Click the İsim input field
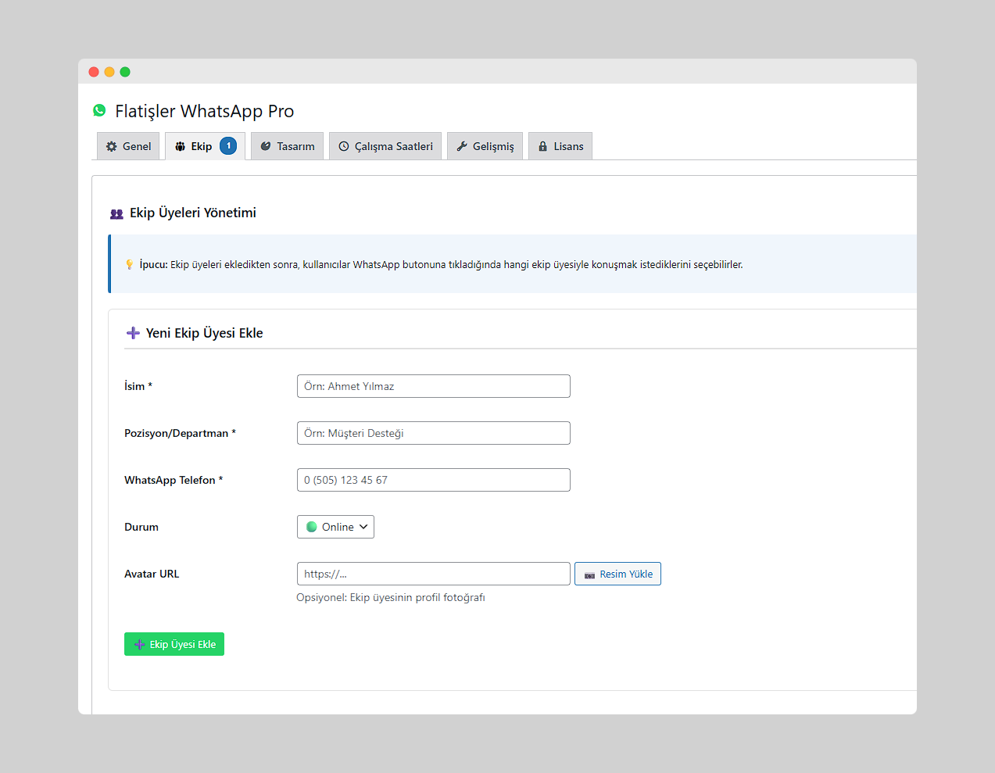995x773 pixels. (x=433, y=386)
